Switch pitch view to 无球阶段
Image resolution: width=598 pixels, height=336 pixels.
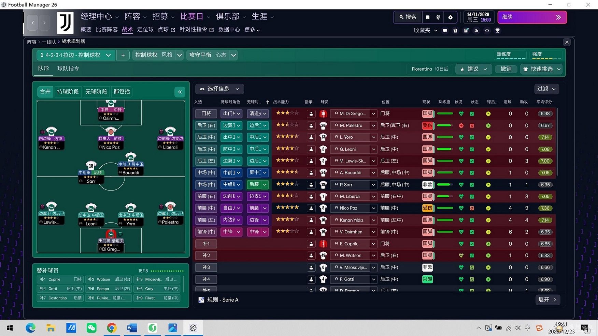96,92
